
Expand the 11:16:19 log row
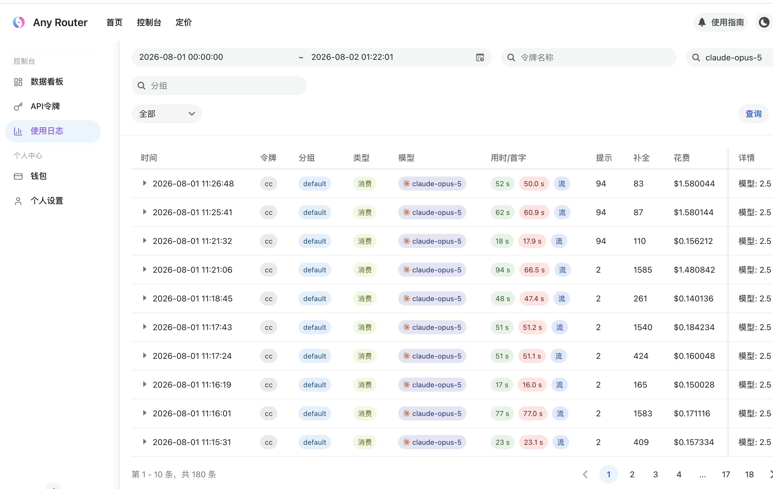(144, 384)
